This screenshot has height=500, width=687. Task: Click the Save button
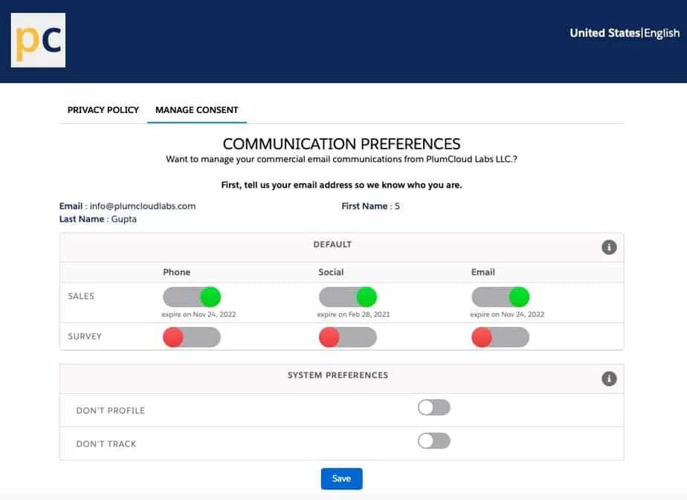coord(341,478)
